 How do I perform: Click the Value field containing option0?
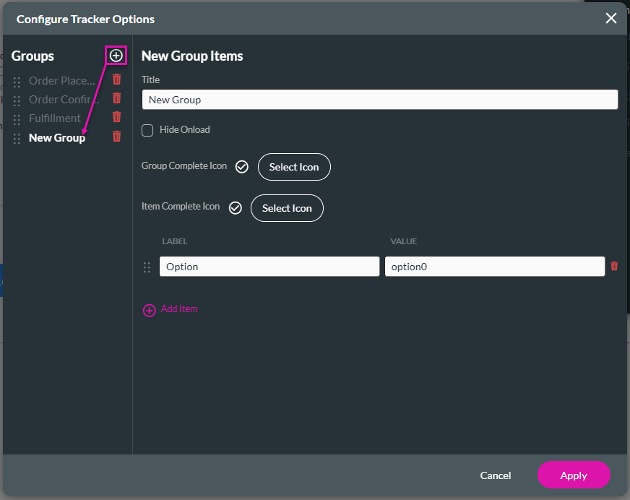pos(494,266)
